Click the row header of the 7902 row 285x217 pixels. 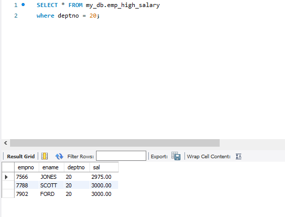tap(8, 194)
